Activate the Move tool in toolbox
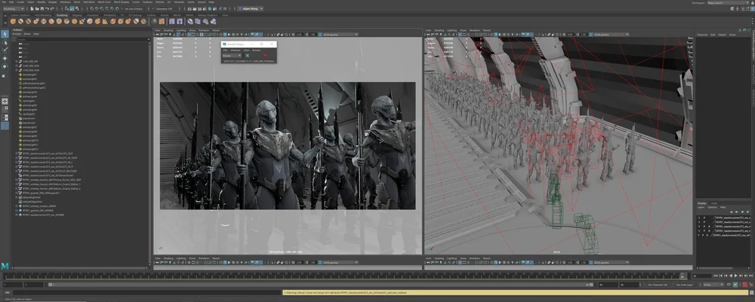The width and height of the screenshot is (755, 302). coord(5,58)
